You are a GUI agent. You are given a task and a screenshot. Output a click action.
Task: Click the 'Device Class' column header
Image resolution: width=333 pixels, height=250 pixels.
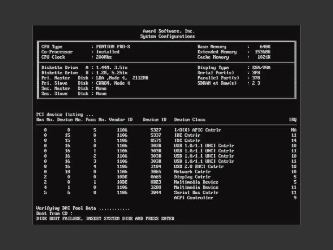(x=190, y=119)
